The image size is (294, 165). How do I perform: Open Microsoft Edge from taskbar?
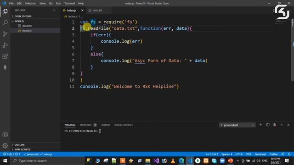[x=181, y=161]
